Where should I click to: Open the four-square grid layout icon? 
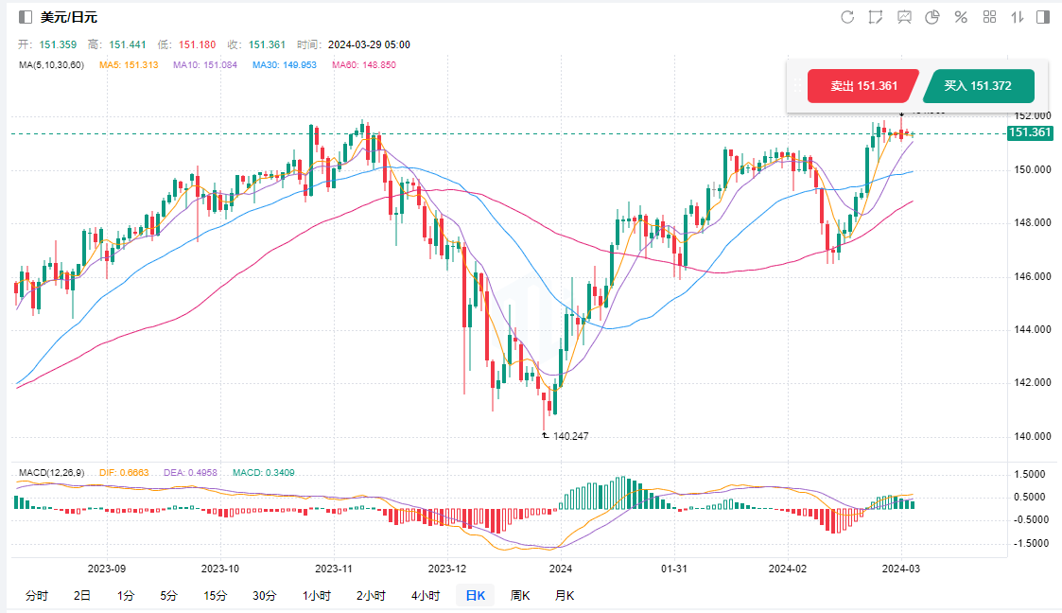(990, 17)
